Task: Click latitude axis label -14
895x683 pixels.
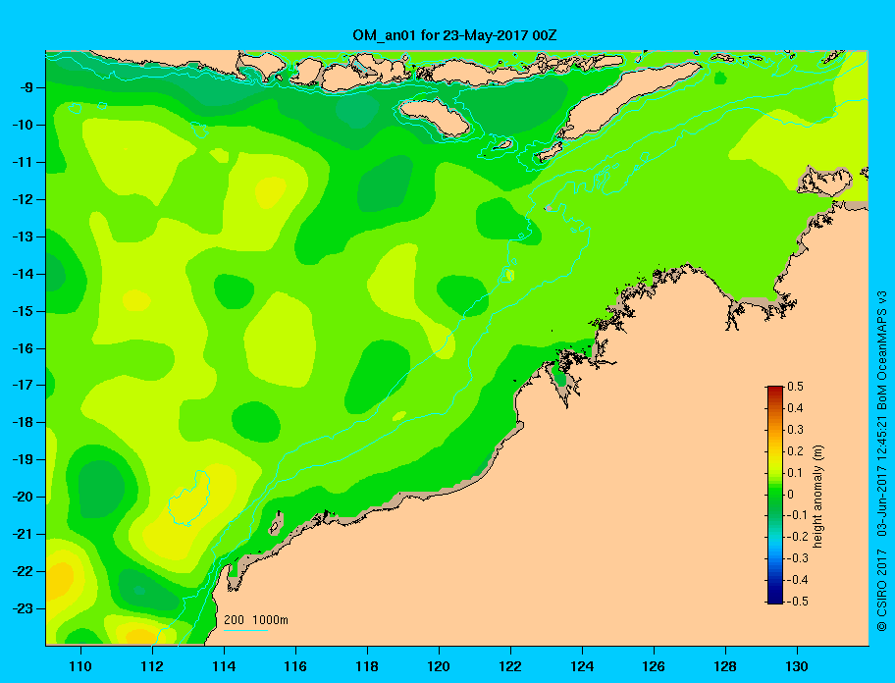Action: pyautogui.click(x=22, y=274)
